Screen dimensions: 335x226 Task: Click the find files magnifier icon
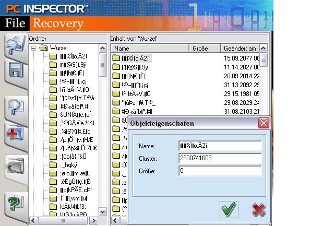coord(15,107)
